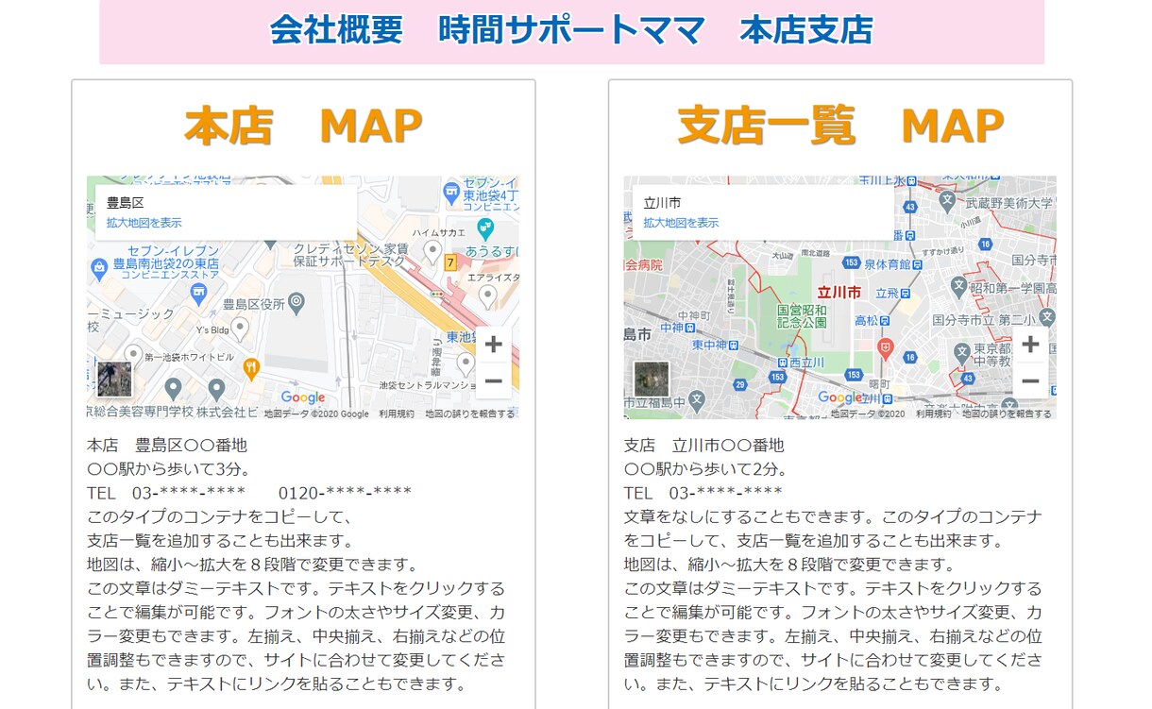The image size is (1152, 709).
Task: Click the 高松 station icon
Action: click(886, 321)
